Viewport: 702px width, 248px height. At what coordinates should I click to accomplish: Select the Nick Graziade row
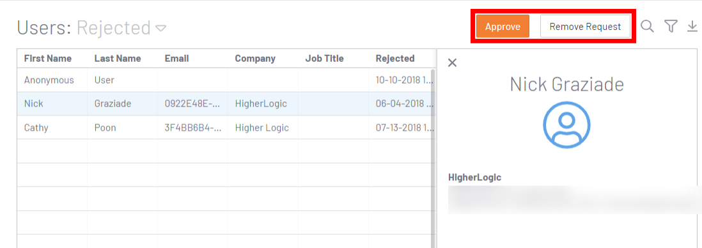224,104
